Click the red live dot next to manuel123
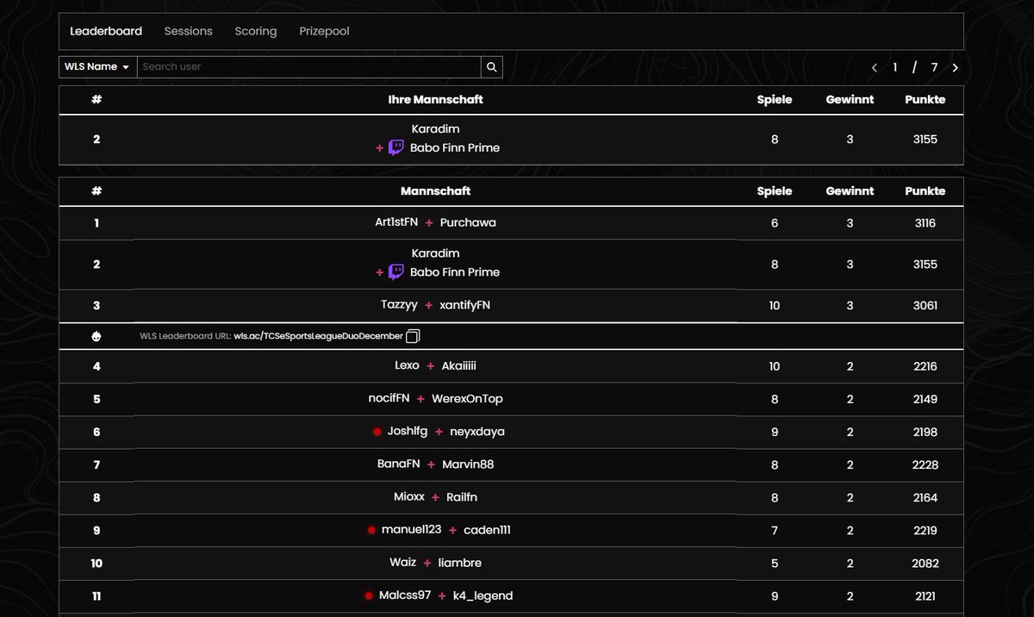This screenshot has width=1034, height=617. [x=371, y=530]
